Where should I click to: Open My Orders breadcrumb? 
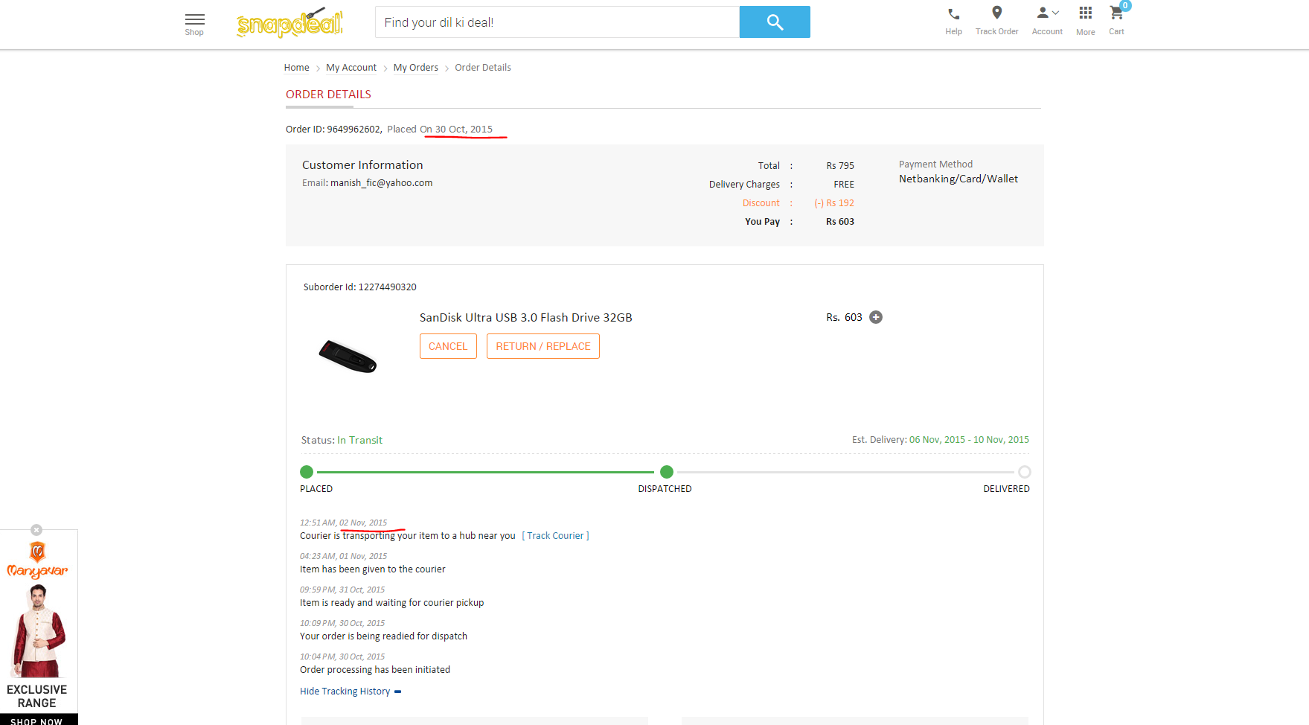tap(416, 68)
